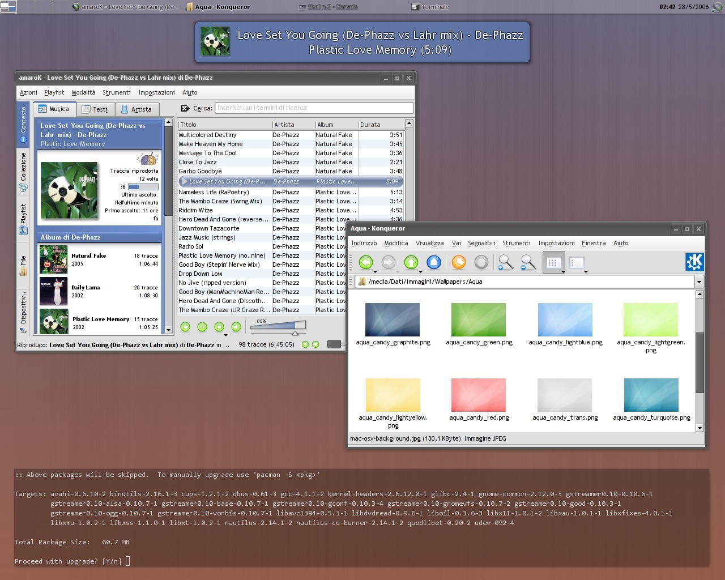This screenshot has height=580, width=725.
Task: Switch to the Testi tab
Action: 95,109
